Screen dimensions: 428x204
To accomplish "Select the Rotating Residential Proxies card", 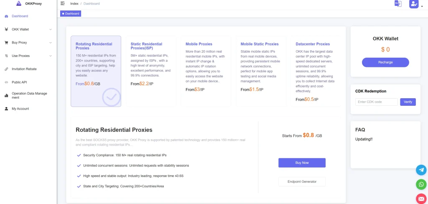I will (x=96, y=71).
